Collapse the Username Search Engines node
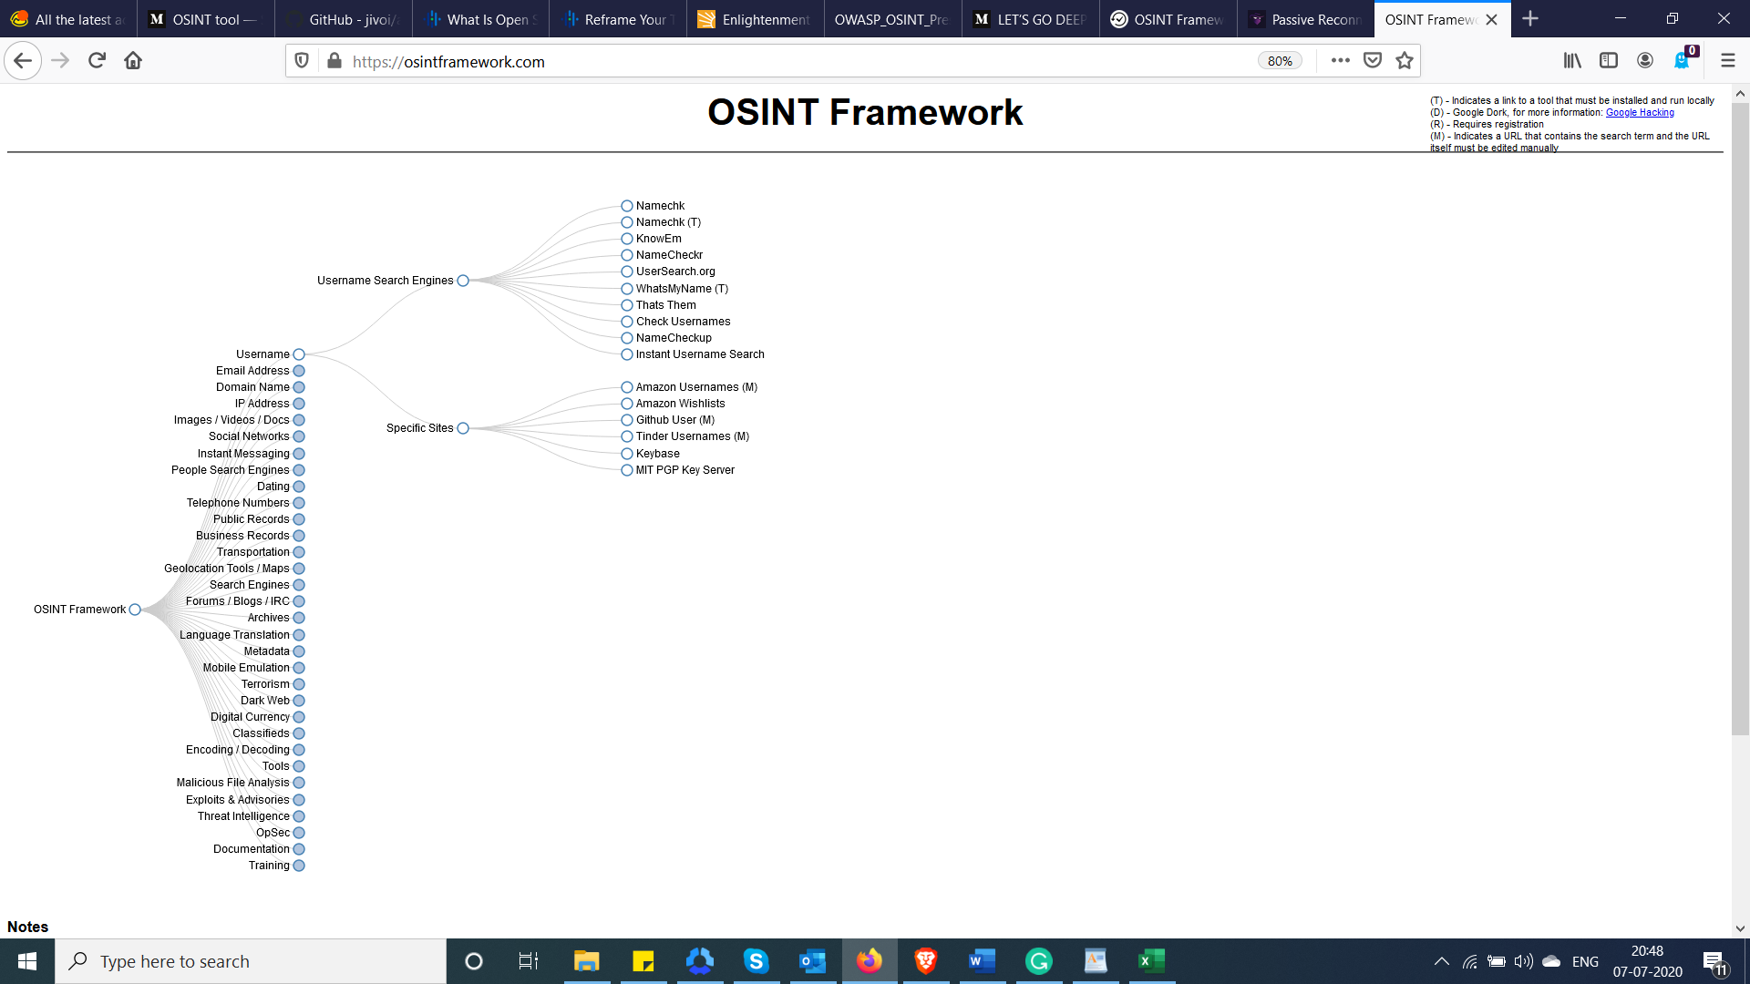Viewport: 1750px width, 984px height. [463, 281]
